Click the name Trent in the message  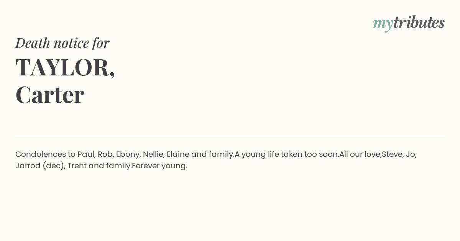click(77, 166)
